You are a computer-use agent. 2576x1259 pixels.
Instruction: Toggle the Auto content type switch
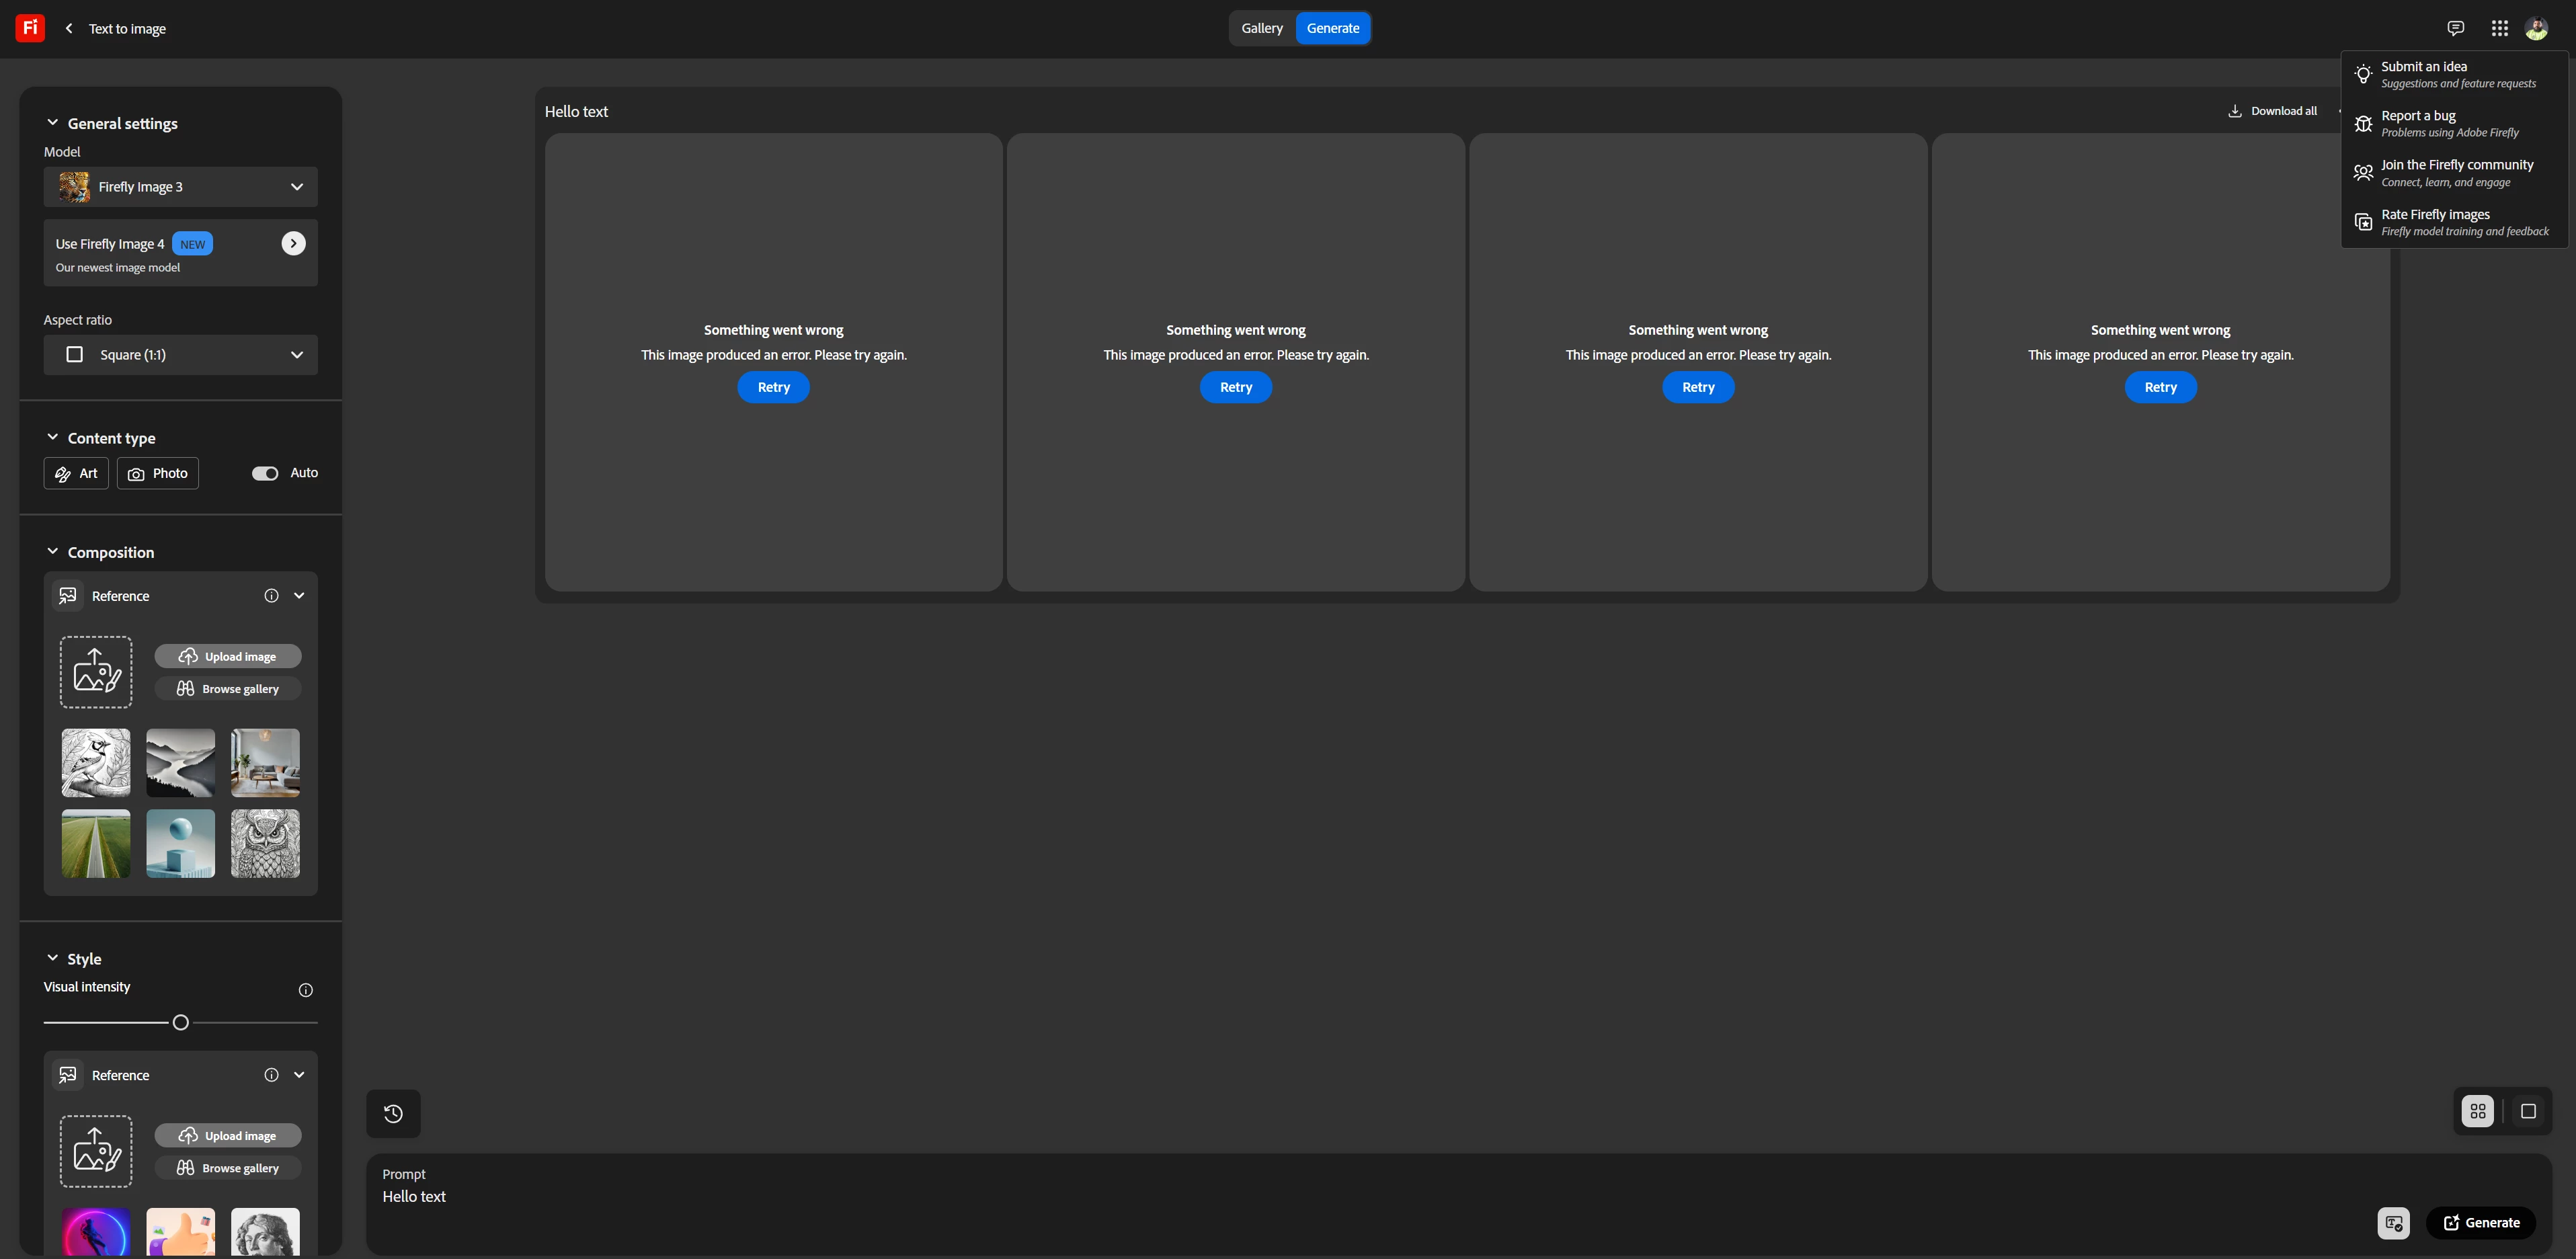click(265, 473)
